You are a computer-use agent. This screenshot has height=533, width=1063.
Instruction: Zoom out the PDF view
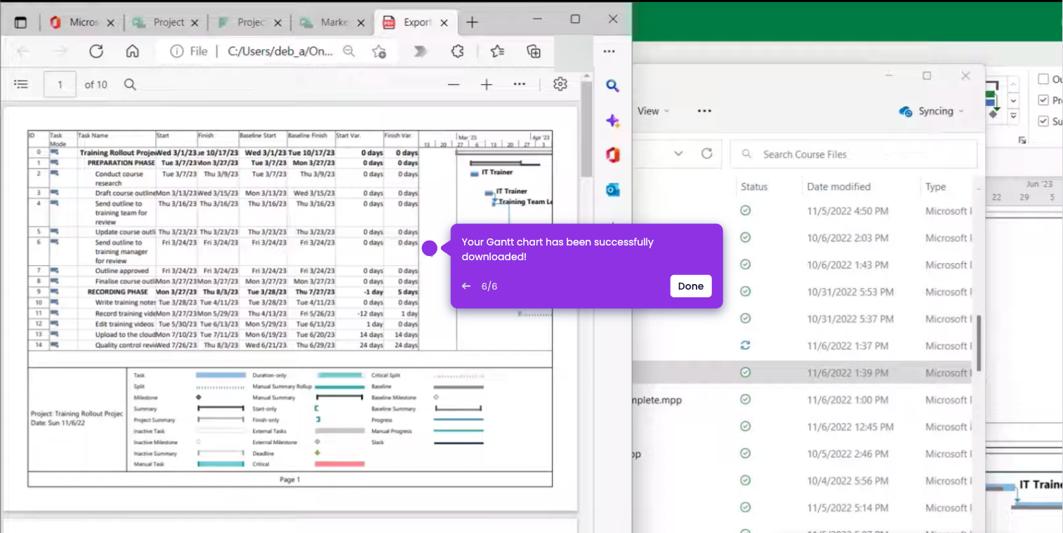454,84
